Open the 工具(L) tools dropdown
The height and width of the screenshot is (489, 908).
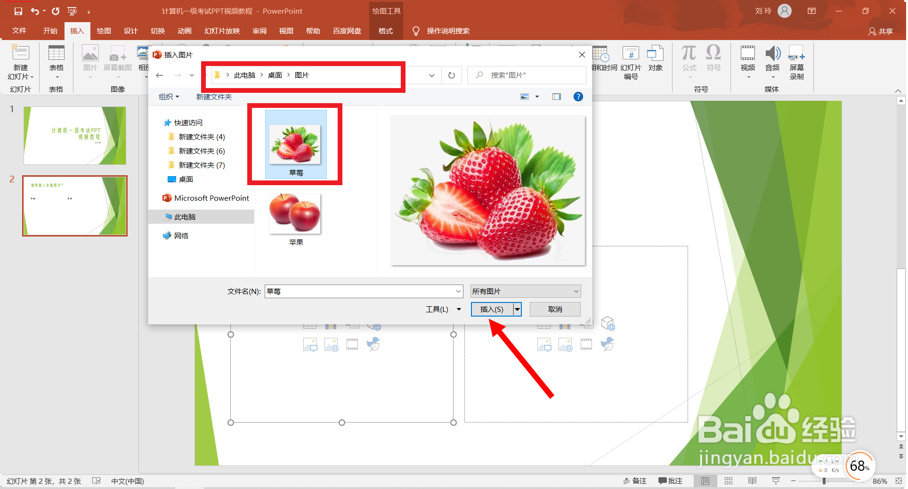[443, 310]
